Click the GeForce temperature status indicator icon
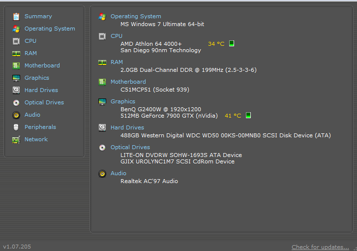 tap(248, 116)
